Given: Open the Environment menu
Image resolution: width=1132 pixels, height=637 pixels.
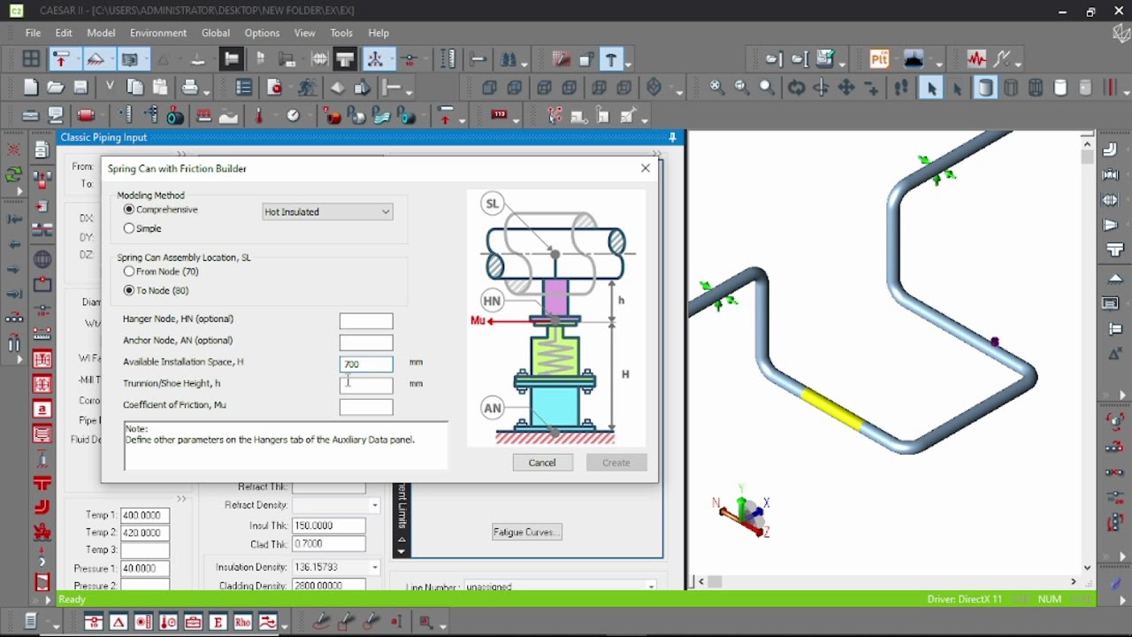Looking at the screenshot, I should (x=158, y=33).
